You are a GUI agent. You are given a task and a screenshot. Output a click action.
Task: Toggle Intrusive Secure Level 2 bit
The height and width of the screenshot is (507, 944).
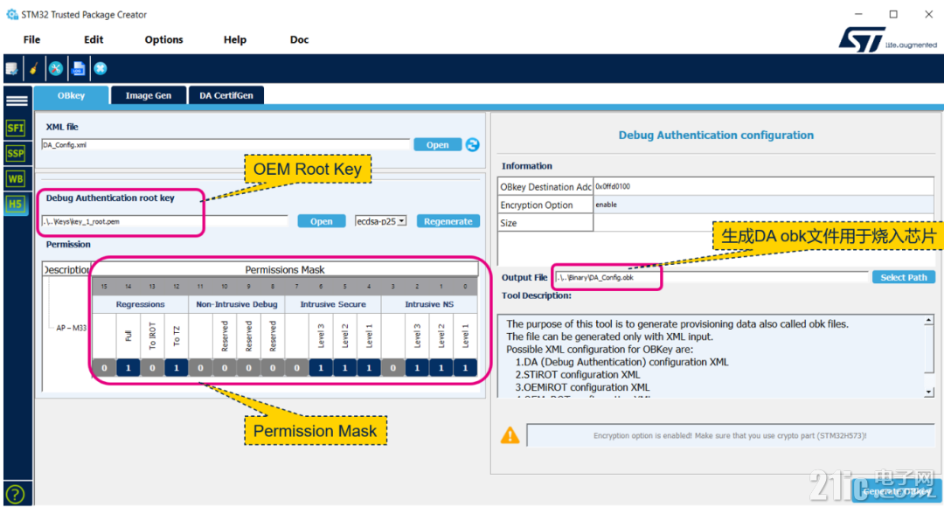345,368
